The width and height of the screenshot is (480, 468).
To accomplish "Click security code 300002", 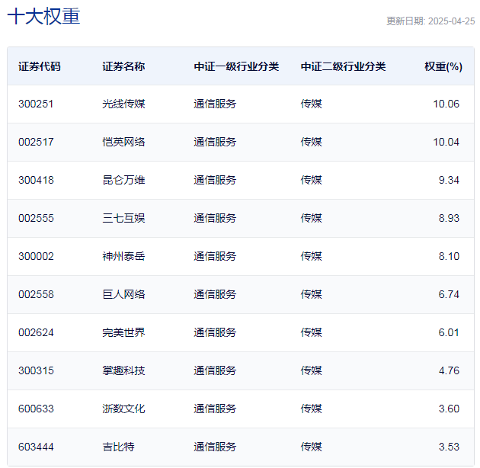I will [x=37, y=256].
